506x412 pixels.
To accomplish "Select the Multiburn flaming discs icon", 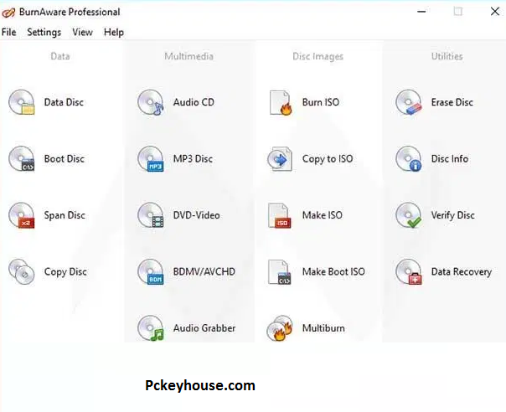I will tap(280, 328).
